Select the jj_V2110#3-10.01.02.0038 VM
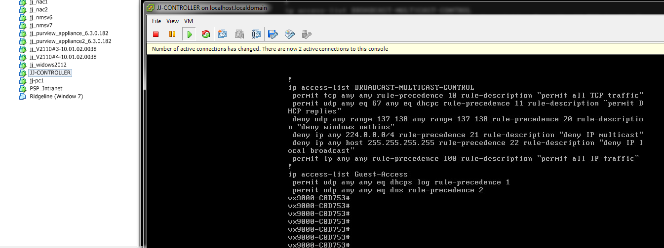Viewport: 664px width, 248px height. [63, 49]
